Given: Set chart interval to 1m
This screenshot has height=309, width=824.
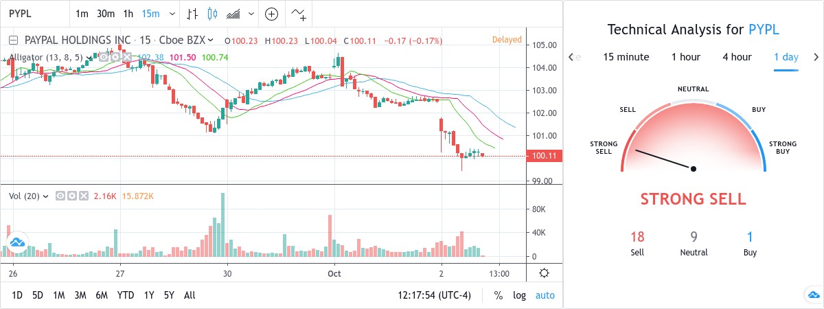Looking at the screenshot, I should 82,14.
